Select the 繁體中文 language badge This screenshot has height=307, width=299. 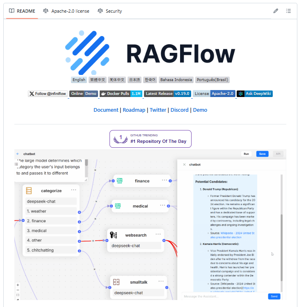pyautogui.click(x=98, y=80)
